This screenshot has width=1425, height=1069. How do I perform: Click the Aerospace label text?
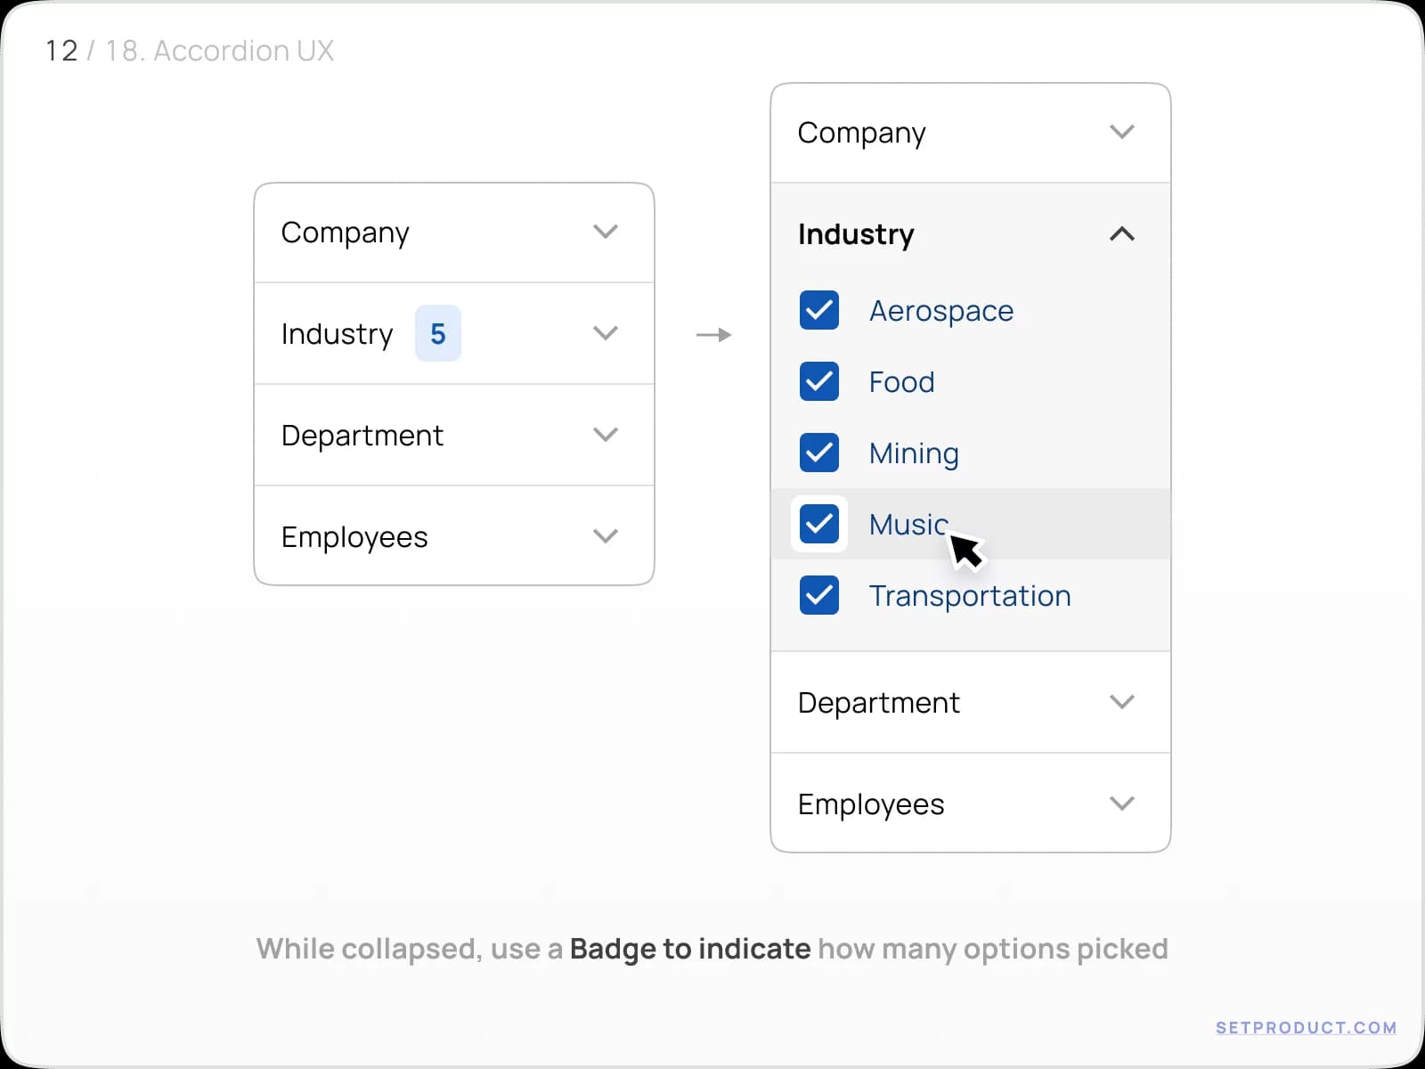941,310
